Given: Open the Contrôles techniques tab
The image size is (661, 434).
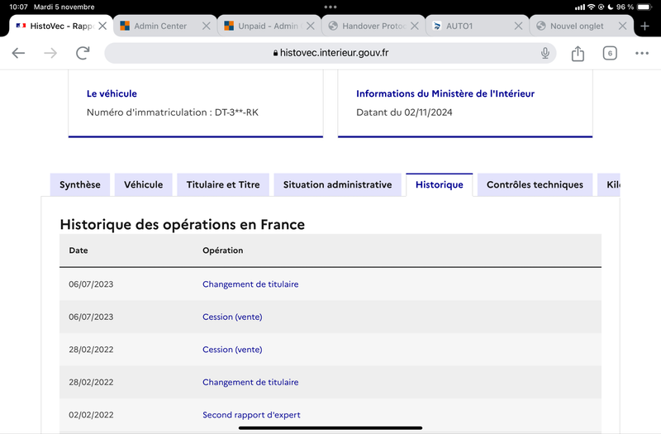Looking at the screenshot, I should pyautogui.click(x=535, y=184).
